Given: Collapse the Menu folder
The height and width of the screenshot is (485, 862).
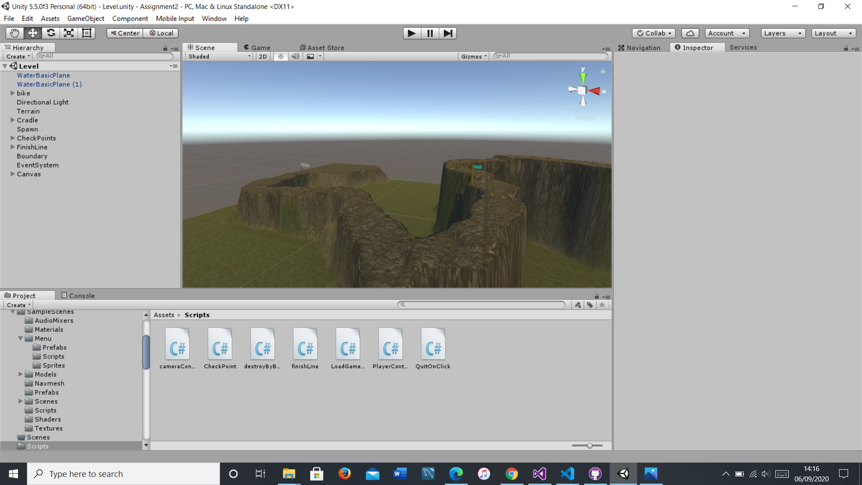Looking at the screenshot, I should coord(21,338).
